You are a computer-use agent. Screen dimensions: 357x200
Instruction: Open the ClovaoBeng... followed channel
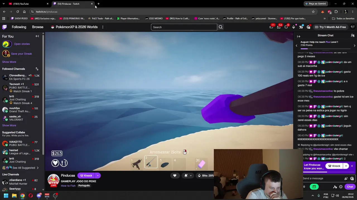coord(21,77)
